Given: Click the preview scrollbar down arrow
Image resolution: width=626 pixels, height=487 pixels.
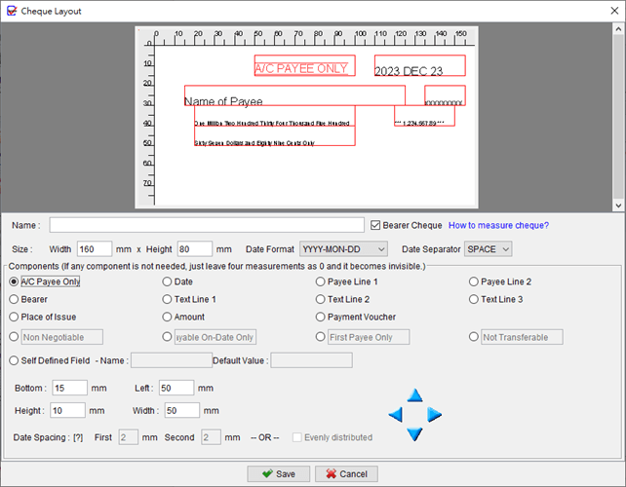Looking at the screenshot, I should tap(618, 206).
